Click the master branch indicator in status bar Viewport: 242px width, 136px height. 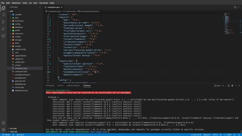click(6, 134)
